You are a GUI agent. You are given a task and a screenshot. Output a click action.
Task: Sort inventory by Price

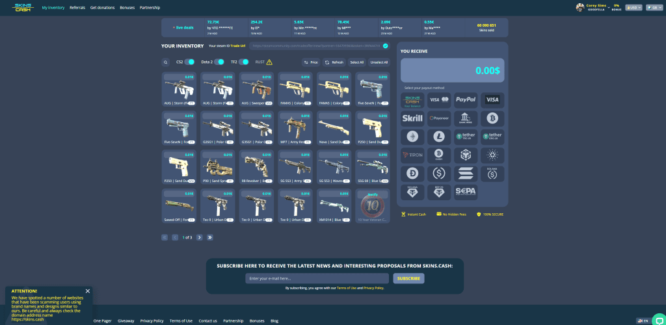click(x=311, y=62)
